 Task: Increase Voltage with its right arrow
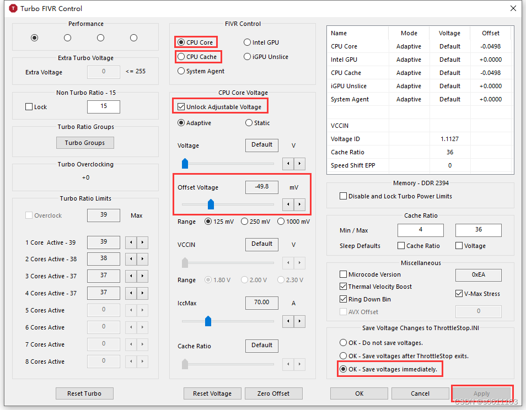(x=299, y=164)
